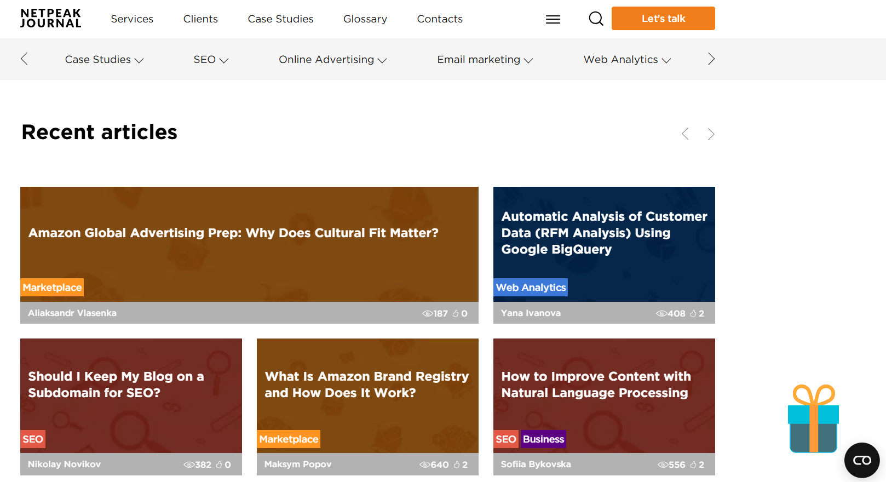Open Should I Keep My Blog article
The image size is (886, 482).
tap(116, 385)
